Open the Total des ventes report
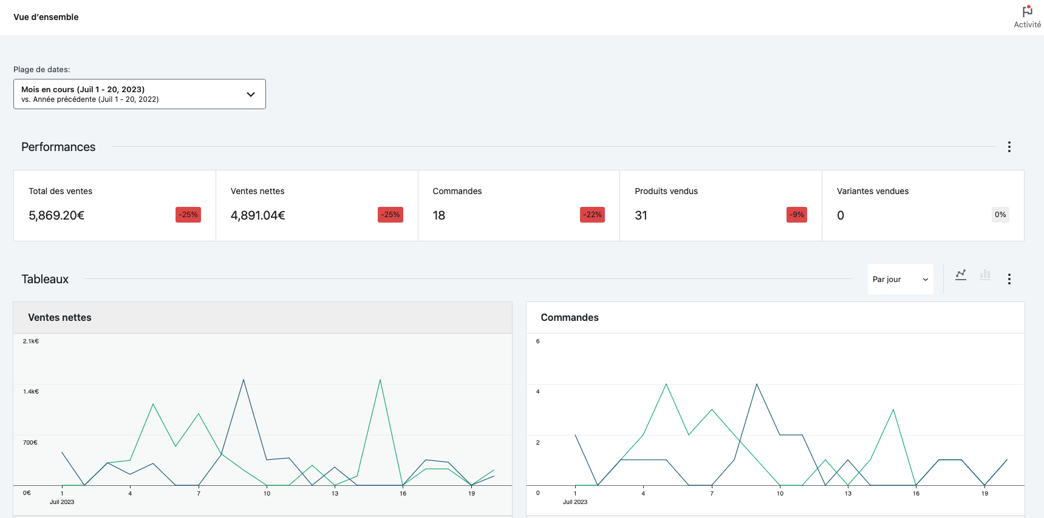Image resolution: width=1044 pixels, height=518 pixels. (114, 205)
